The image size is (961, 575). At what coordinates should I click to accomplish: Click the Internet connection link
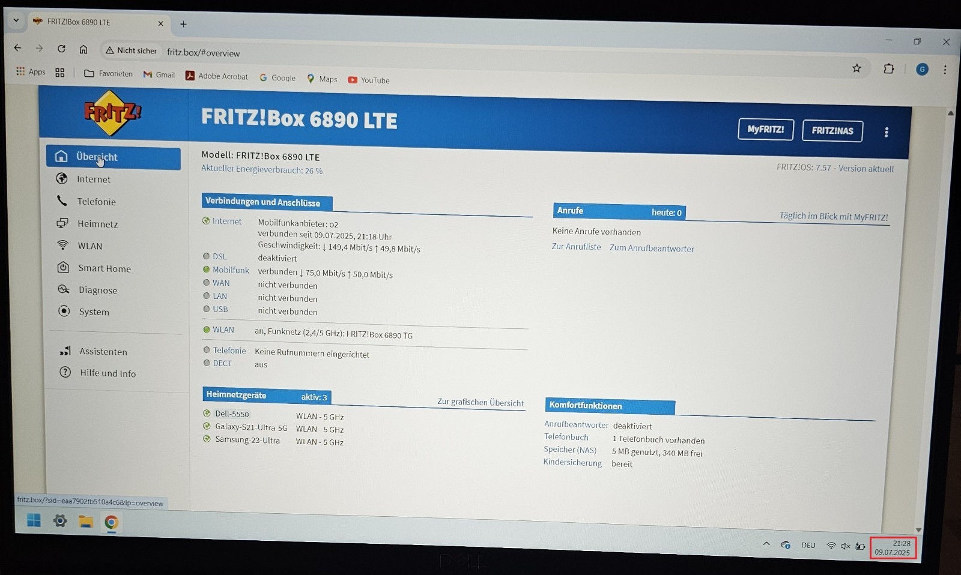point(227,221)
